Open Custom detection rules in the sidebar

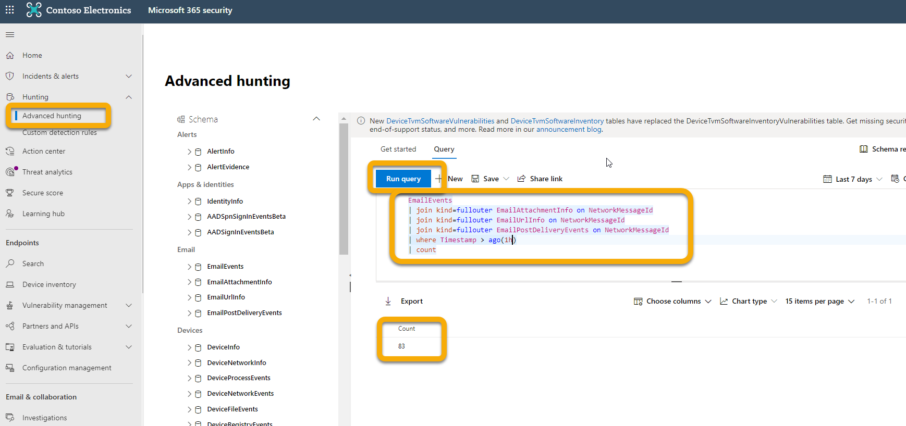[59, 132]
